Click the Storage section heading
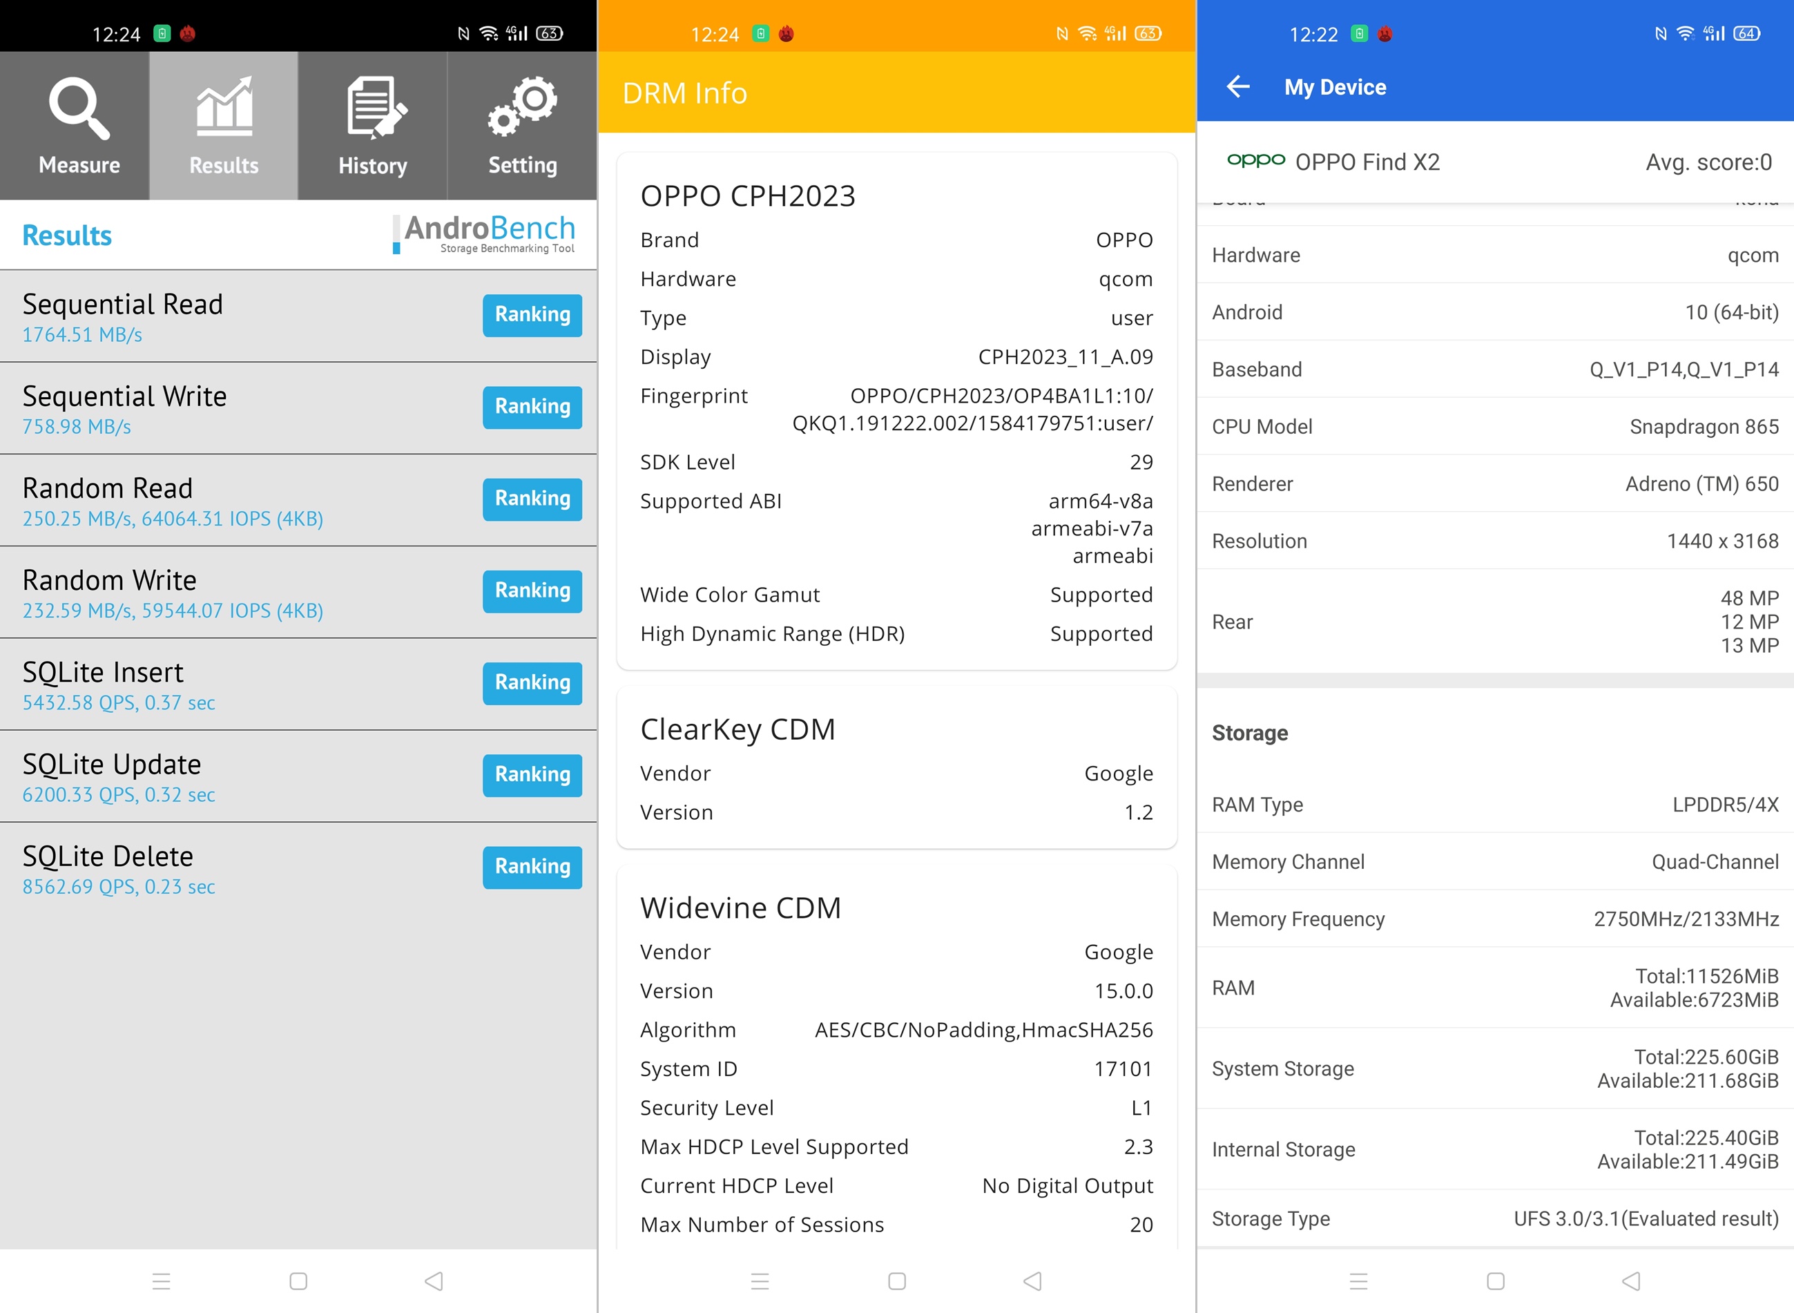The height and width of the screenshot is (1313, 1794). click(1250, 733)
